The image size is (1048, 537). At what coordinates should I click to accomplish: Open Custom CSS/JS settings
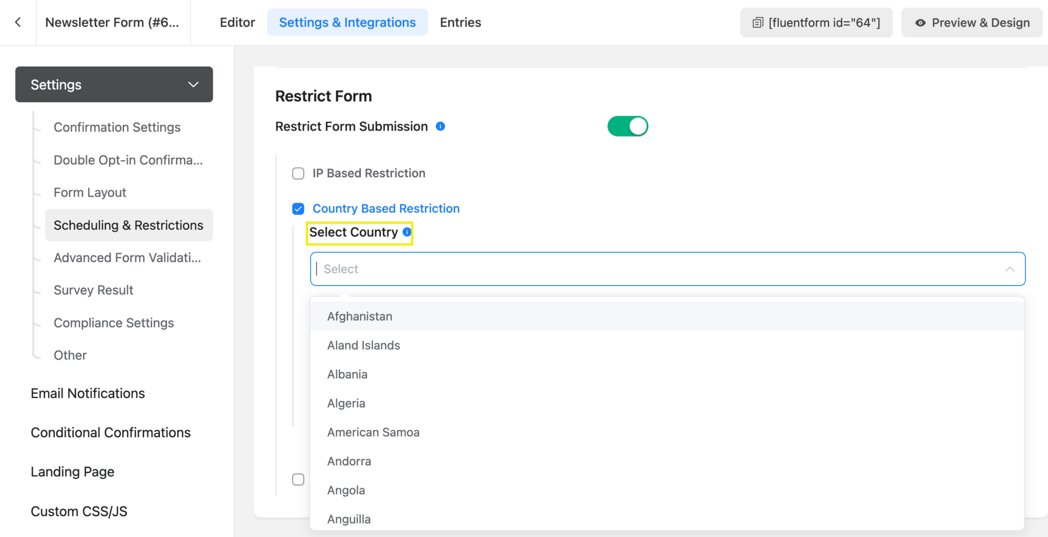(x=79, y=510)
